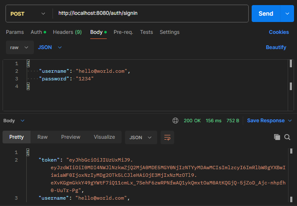The image size is (297, 206).
Task: Select the Pre-req. tab
Action: click(123, 32)
